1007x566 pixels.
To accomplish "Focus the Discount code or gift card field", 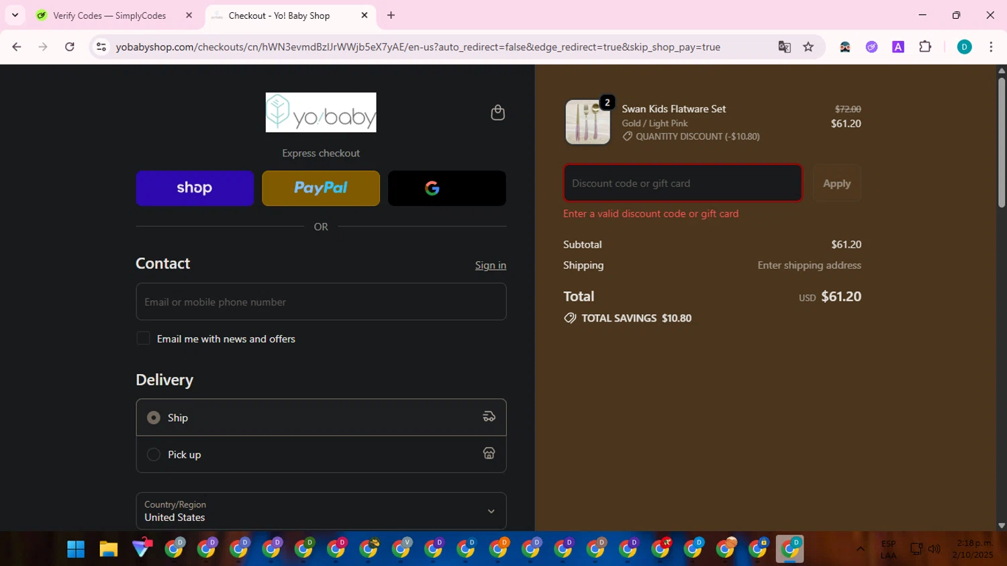I will pos(683,183).
